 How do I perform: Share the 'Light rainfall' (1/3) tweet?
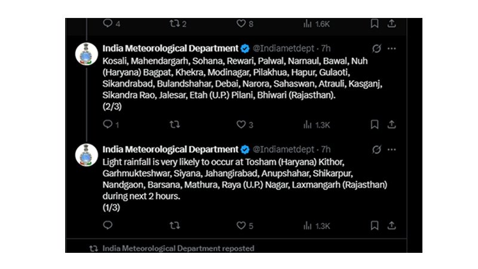coord(392,225)
